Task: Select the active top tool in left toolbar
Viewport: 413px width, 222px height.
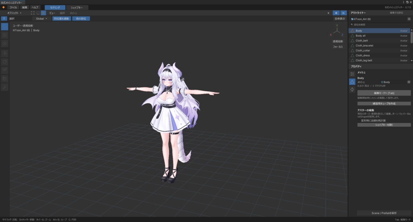Action: point(4,27)
